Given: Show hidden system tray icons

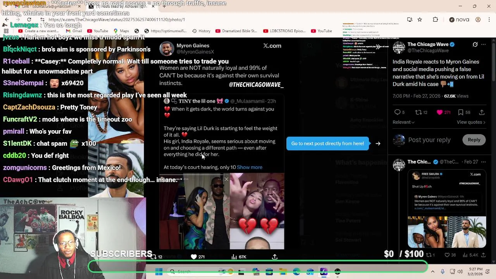Looking at the screenshot, I should click(433, 272).
